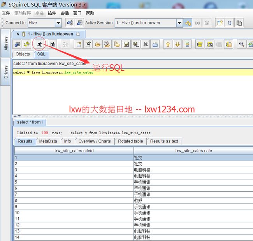Click the grayed play circle icon
Viewport: 253px width, 241px height.
point(197,23)
